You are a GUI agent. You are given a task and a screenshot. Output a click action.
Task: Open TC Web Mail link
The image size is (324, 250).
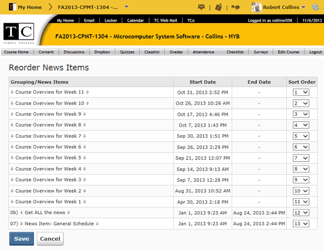[165, 20]
